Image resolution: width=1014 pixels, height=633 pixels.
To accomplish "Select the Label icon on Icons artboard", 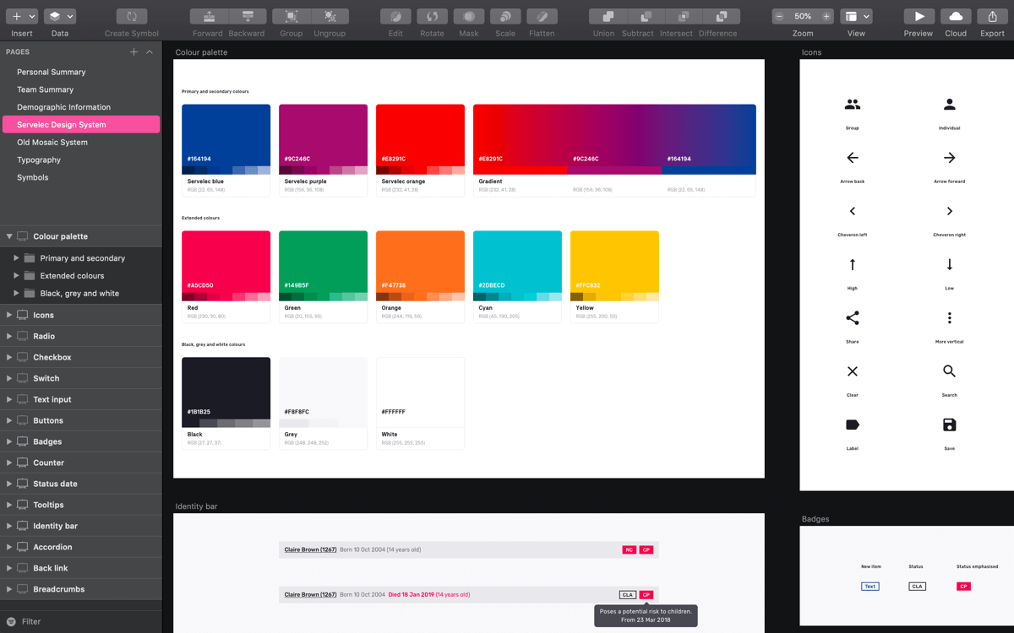I will pyautogui.click(x=853, y=425).
